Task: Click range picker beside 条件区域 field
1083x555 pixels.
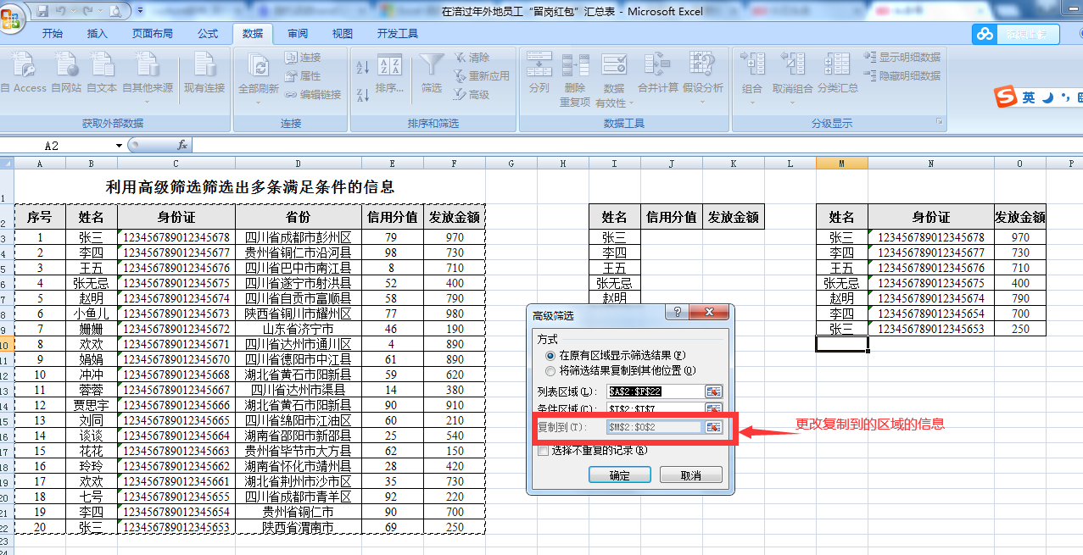Action: 713,409
